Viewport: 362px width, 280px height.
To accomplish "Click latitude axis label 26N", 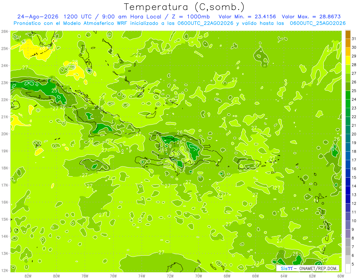I will [x=5, y=31].
